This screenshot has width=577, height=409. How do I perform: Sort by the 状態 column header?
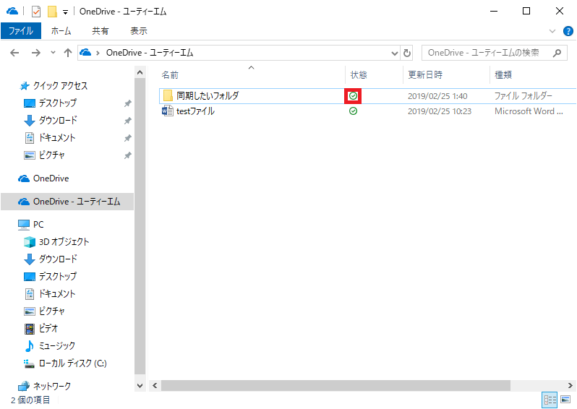[359, 75]
